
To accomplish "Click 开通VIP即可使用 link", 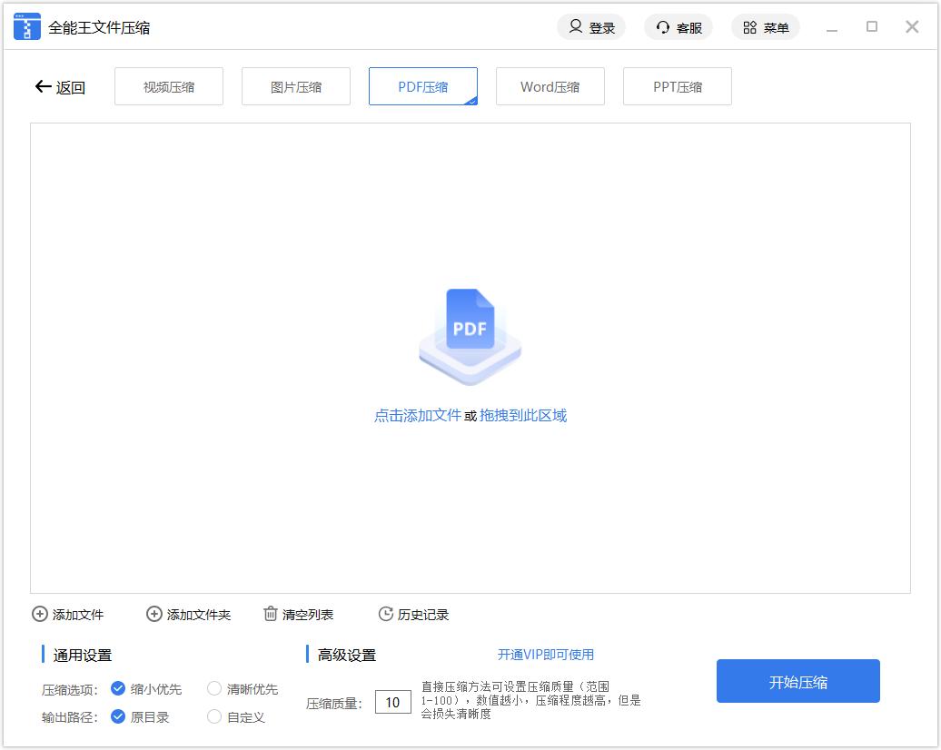I will (x=546, y=655).
